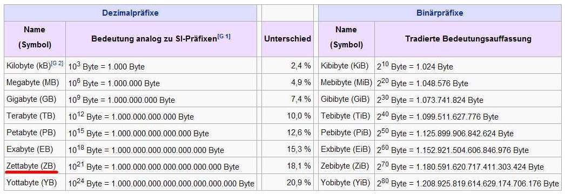Select the 2^80 Byte Yobibyte value cell
565x195 pixels.
(468, 183)
